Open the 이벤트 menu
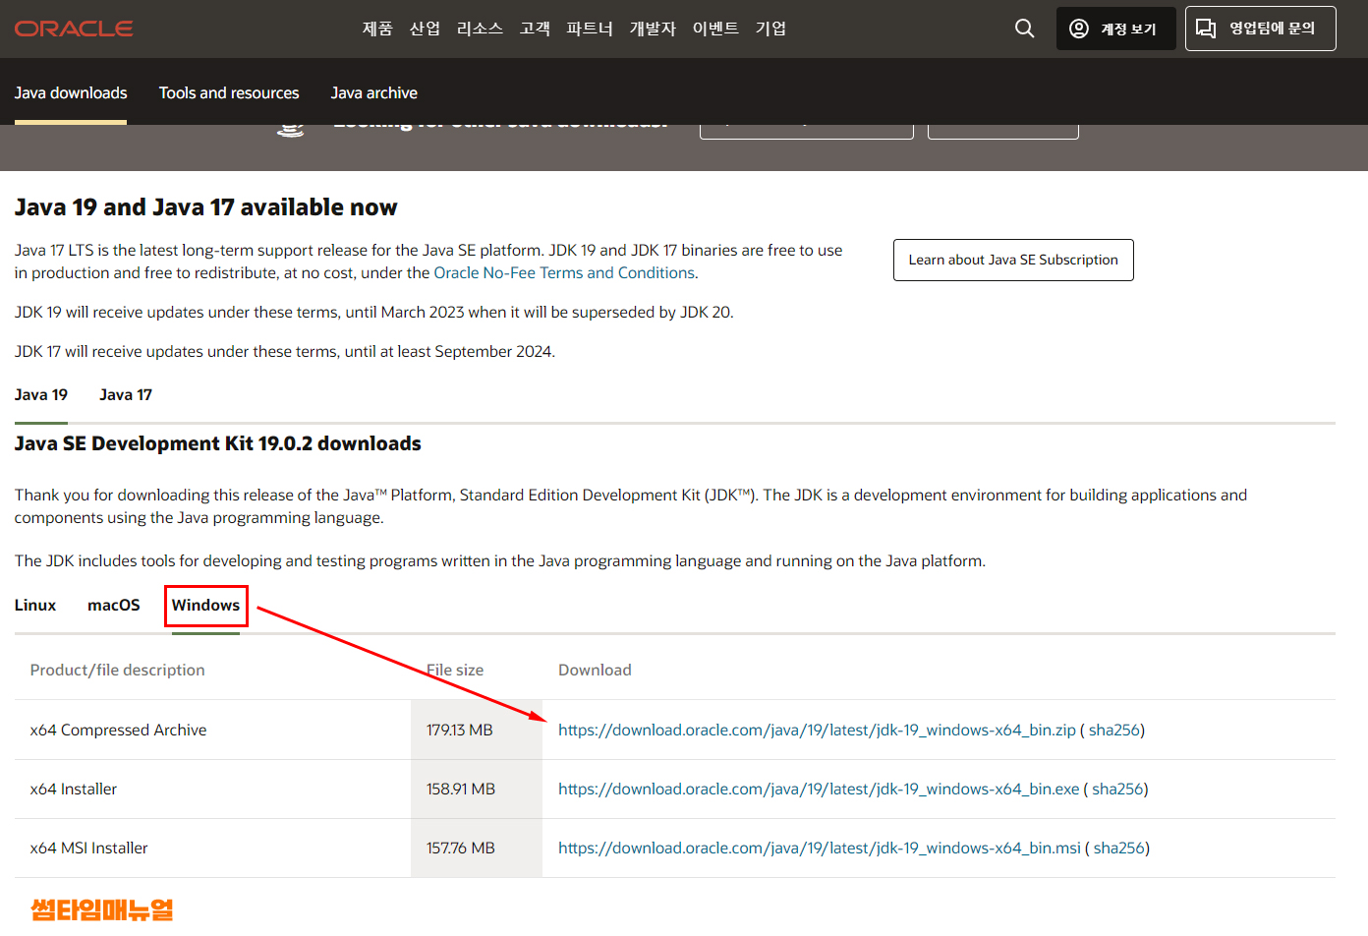Image resolution: width=1368 pixels, height=936 pixels. [x=715, y=29]
